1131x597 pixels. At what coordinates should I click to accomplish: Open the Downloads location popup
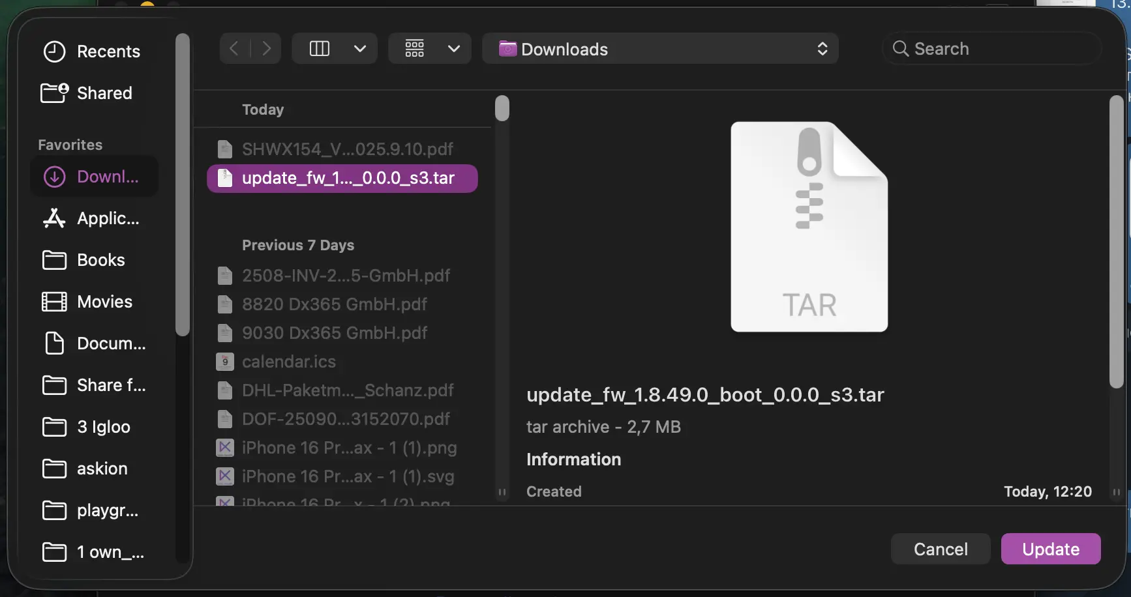tap(659, 49)
